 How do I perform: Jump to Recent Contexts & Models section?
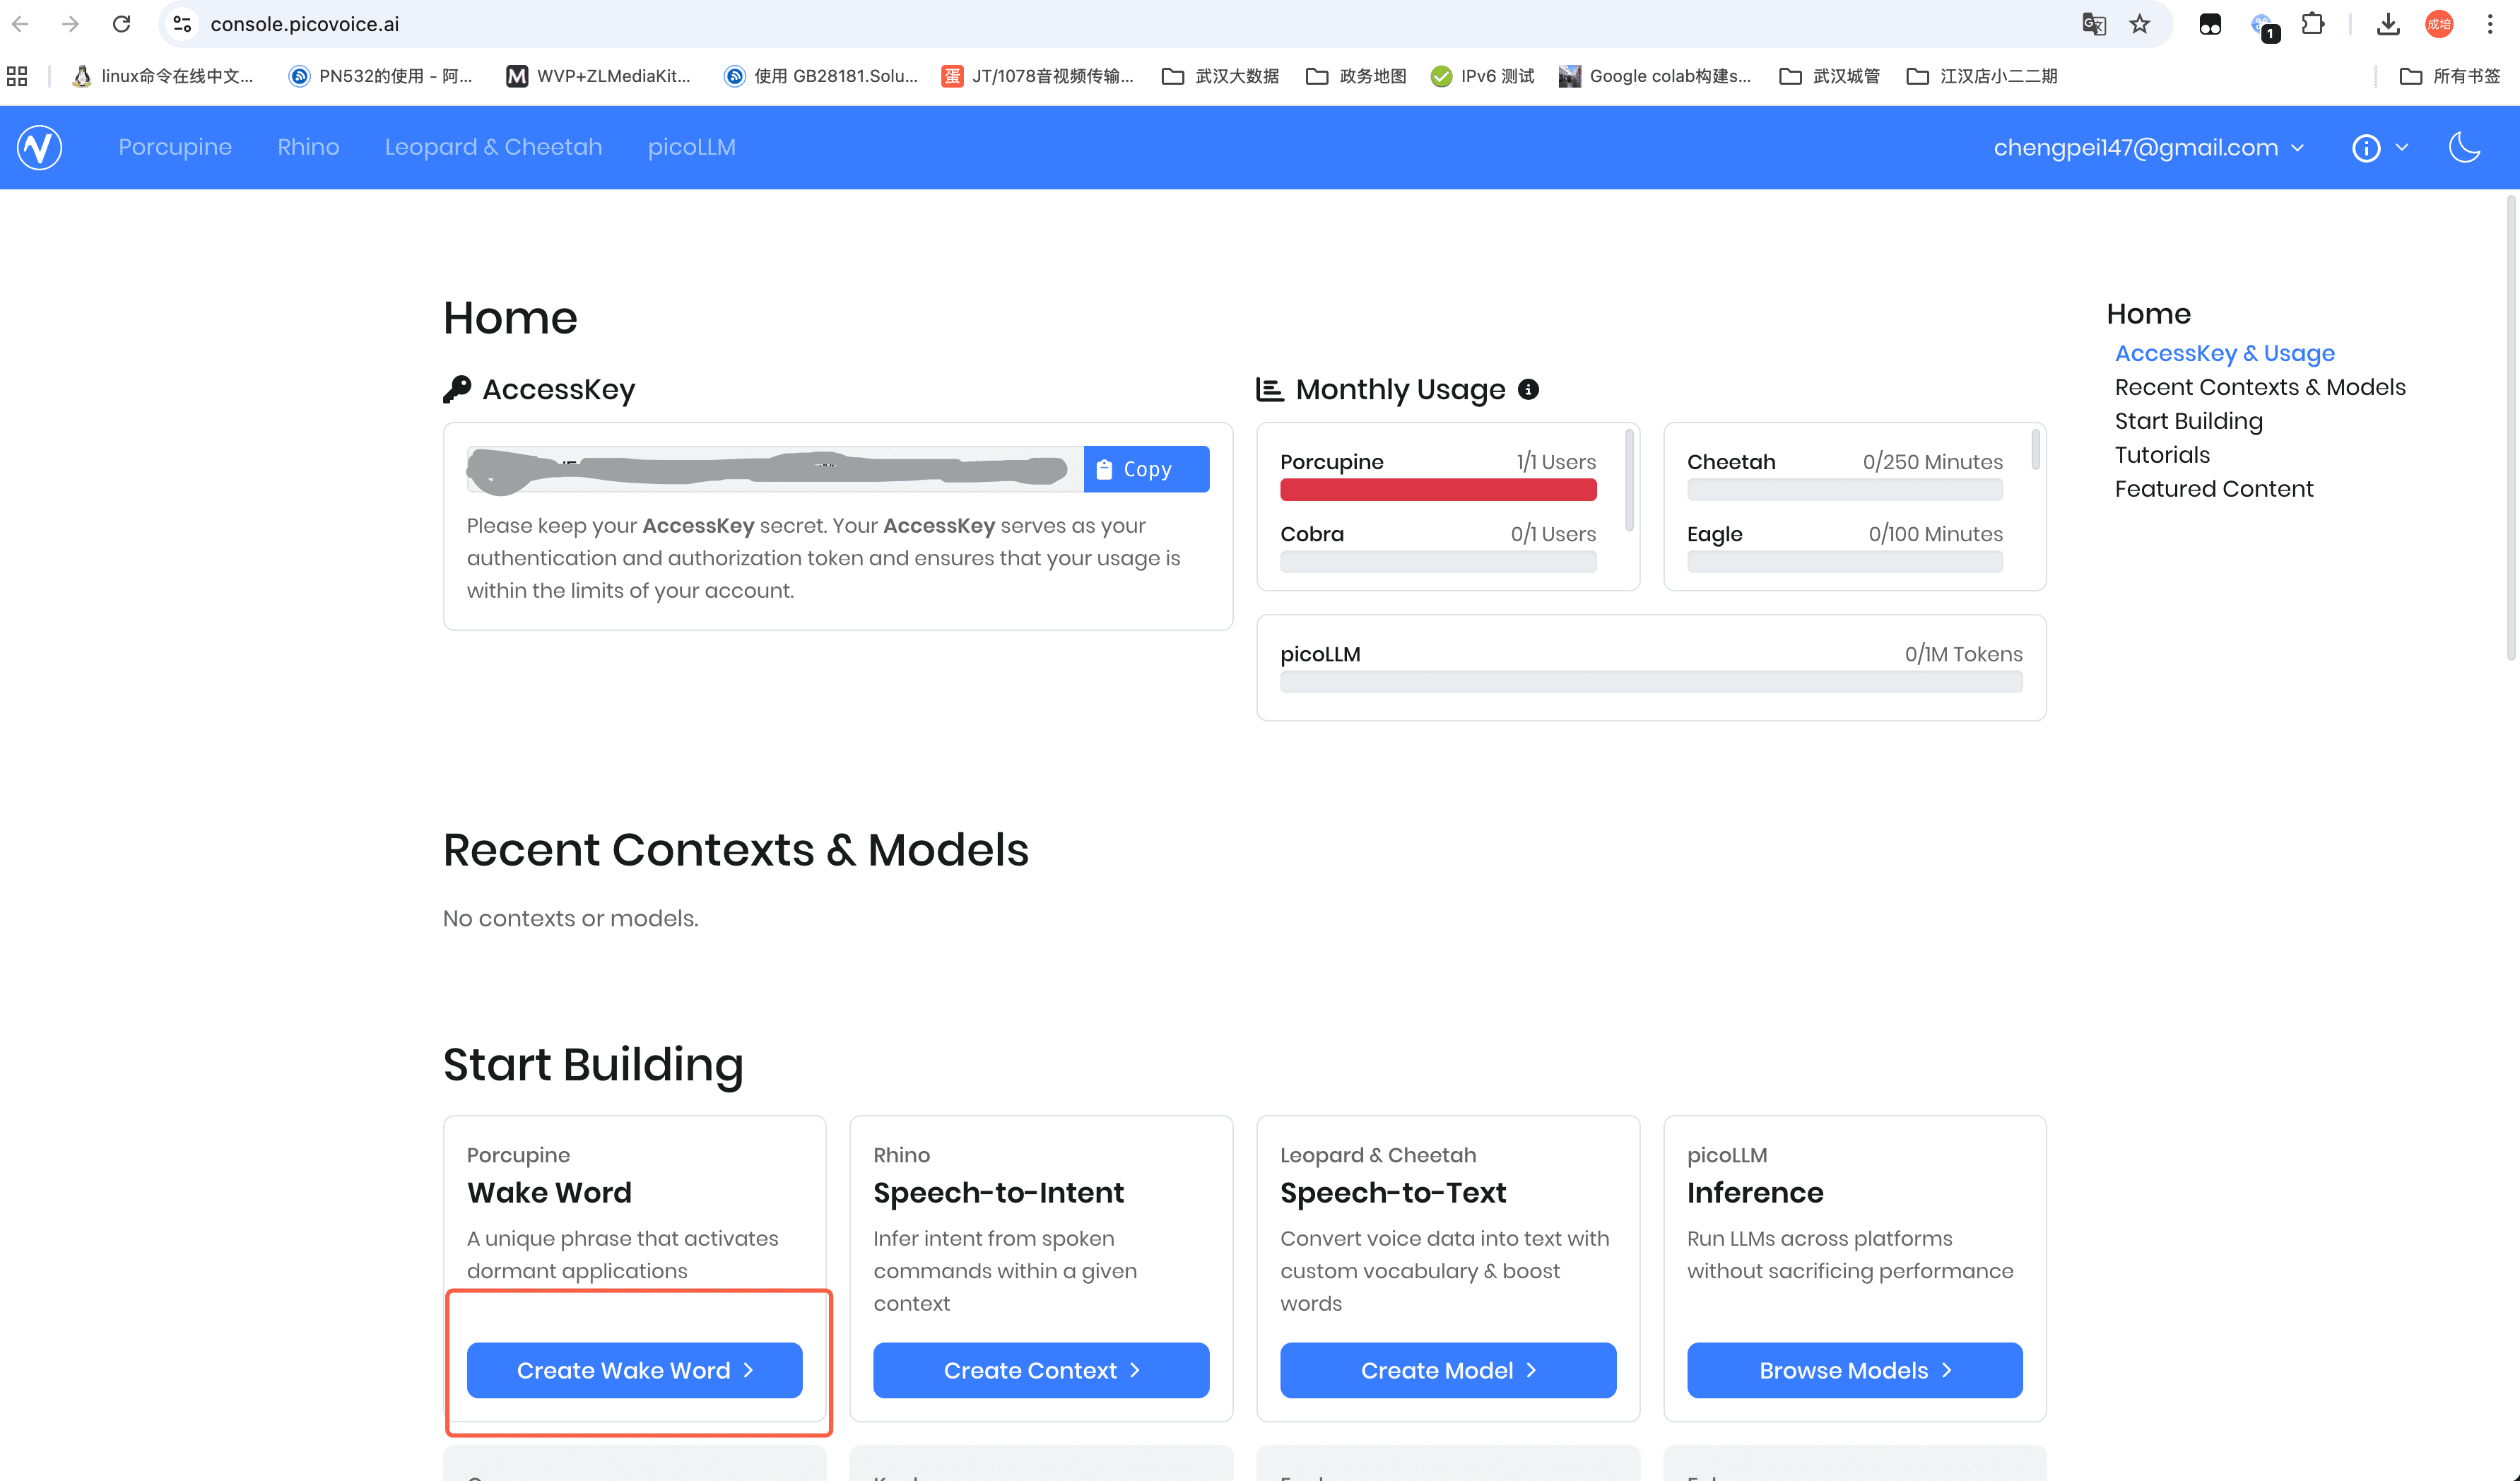(x=2260, y=387)
